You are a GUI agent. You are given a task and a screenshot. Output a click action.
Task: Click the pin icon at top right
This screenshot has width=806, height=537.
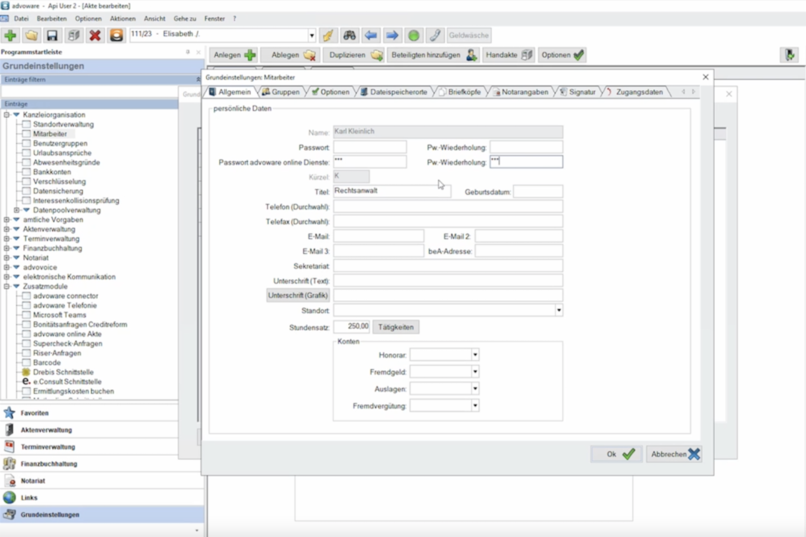coord(789,55)
